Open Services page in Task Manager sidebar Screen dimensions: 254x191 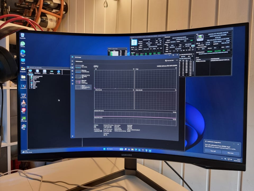(x=72, y=84)
